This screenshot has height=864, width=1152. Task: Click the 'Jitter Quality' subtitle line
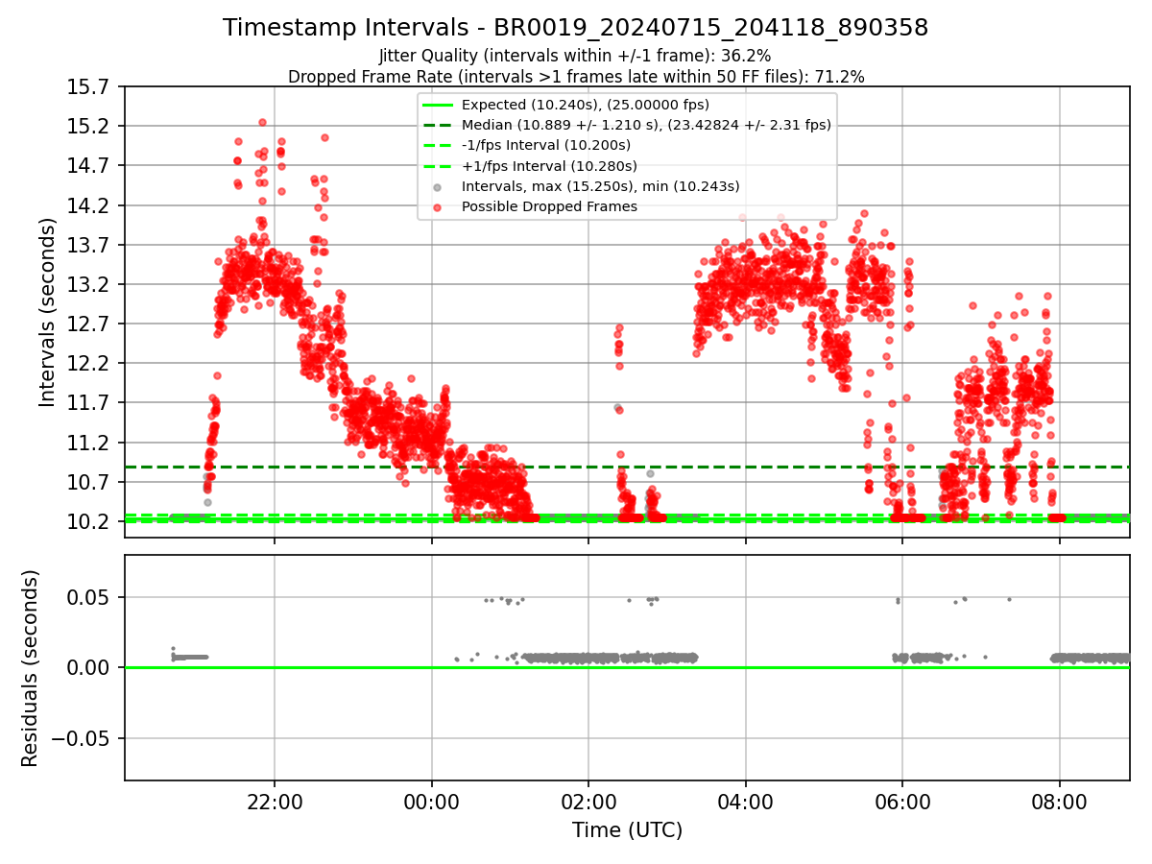coord(575,56)
